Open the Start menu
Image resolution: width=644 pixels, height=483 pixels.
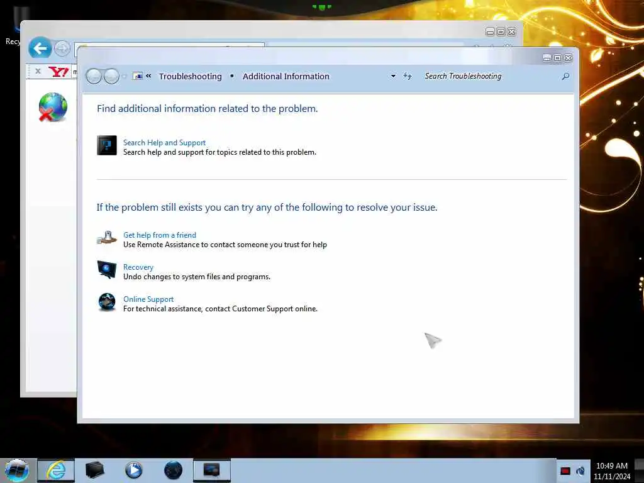click(17, 470)
